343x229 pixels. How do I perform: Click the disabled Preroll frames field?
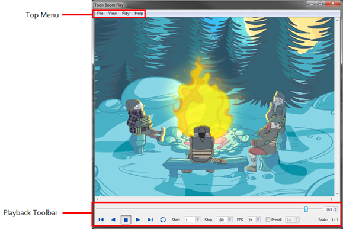click(290, 220)
